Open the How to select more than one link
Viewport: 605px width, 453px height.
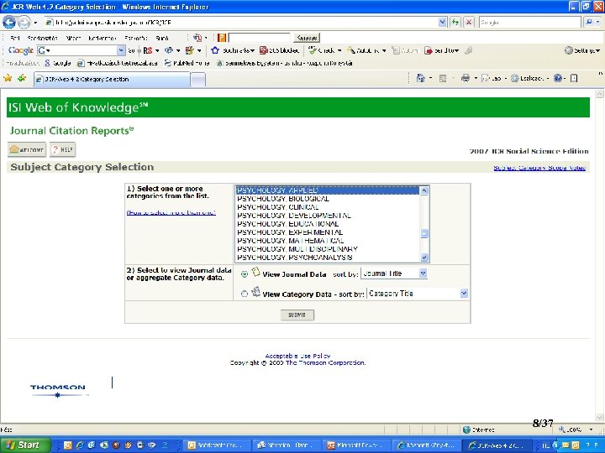pyautogui.click(x=171, y=212)
